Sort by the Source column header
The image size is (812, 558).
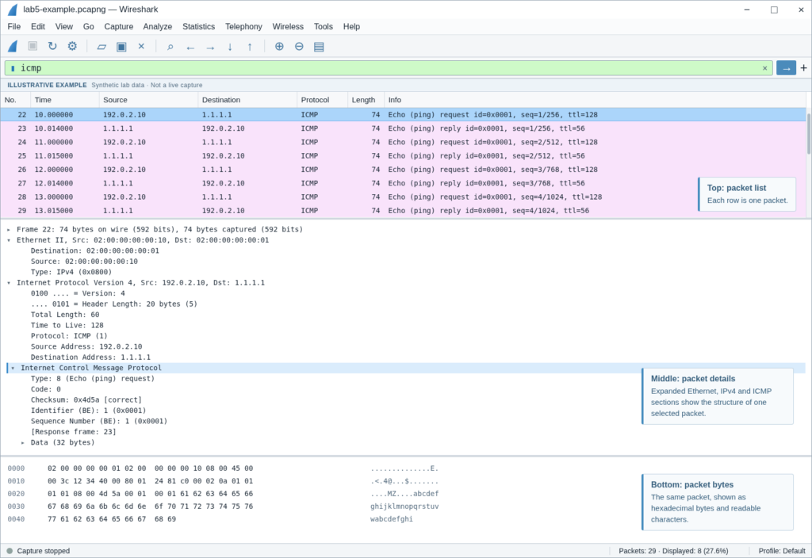148,100
